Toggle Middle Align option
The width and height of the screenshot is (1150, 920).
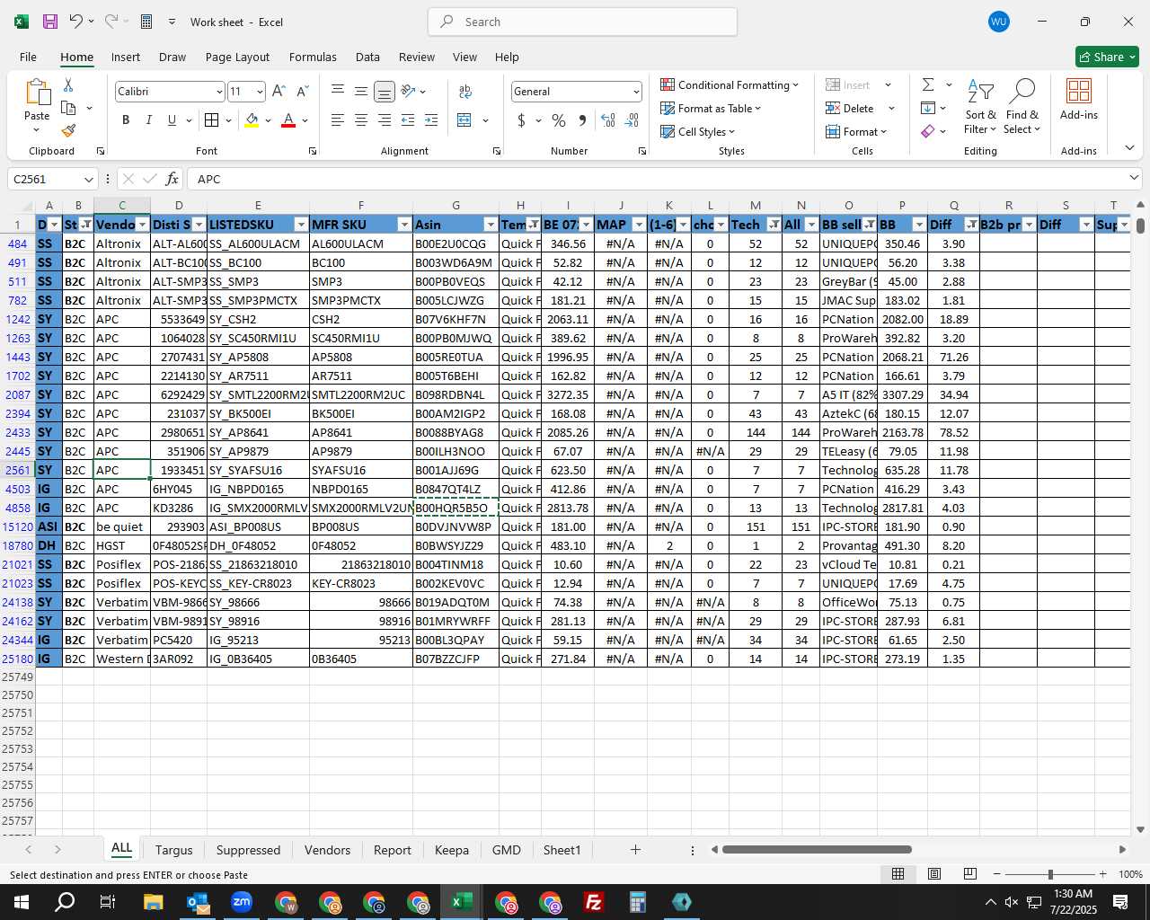[x=361, y=92]
